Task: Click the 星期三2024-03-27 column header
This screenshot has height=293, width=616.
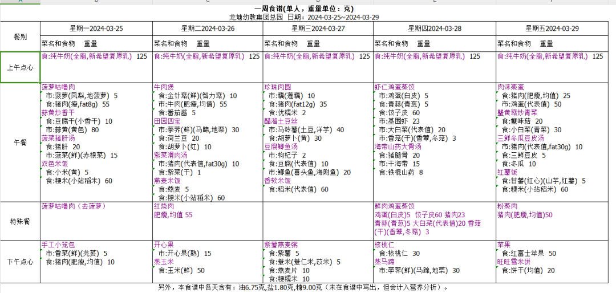Action: [318, 29]
